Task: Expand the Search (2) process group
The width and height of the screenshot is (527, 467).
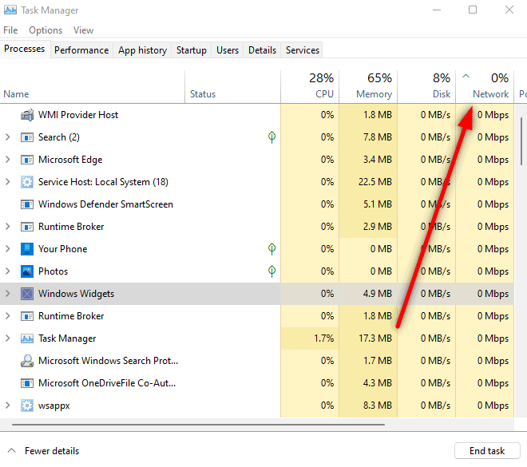Action: [8, 137]
